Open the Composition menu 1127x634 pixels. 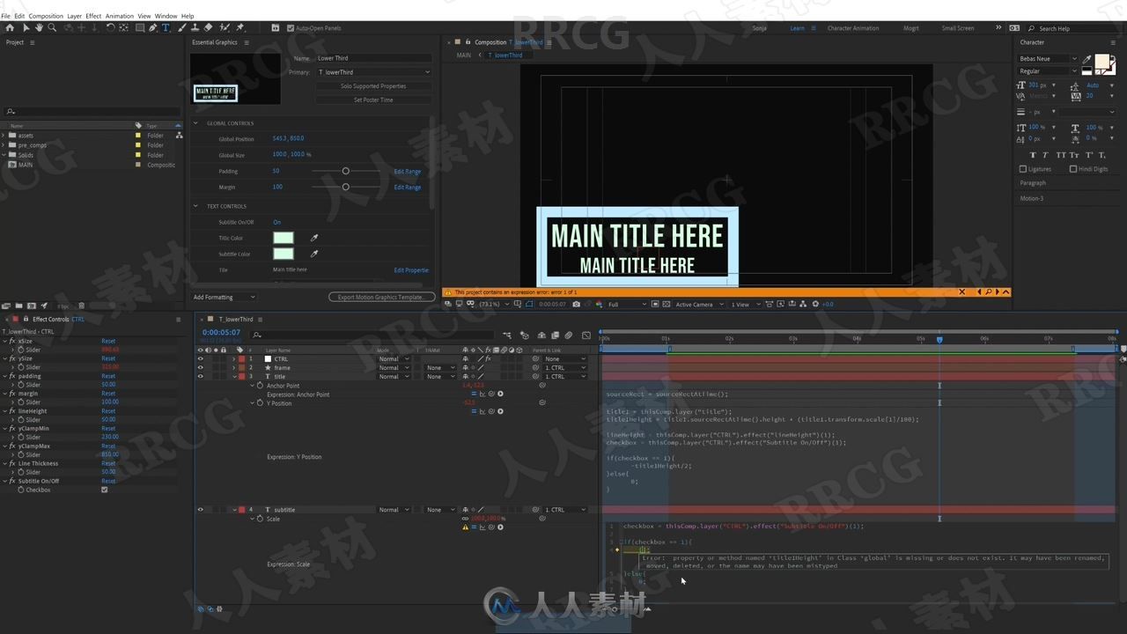coord(46,16)
